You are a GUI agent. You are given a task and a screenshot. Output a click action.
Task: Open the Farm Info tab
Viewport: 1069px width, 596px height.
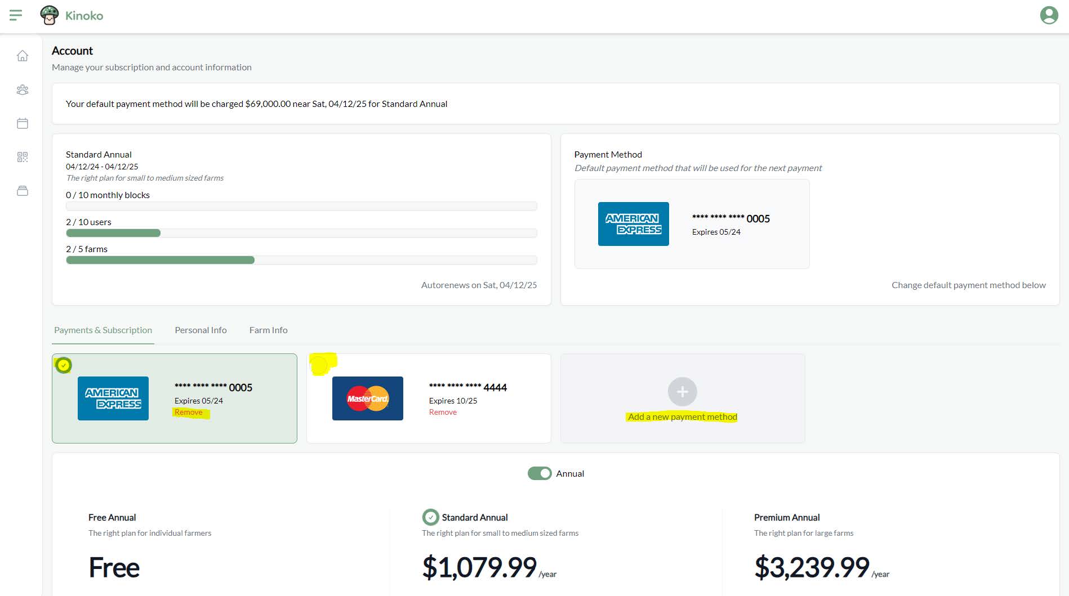click(x=268, y=330)
